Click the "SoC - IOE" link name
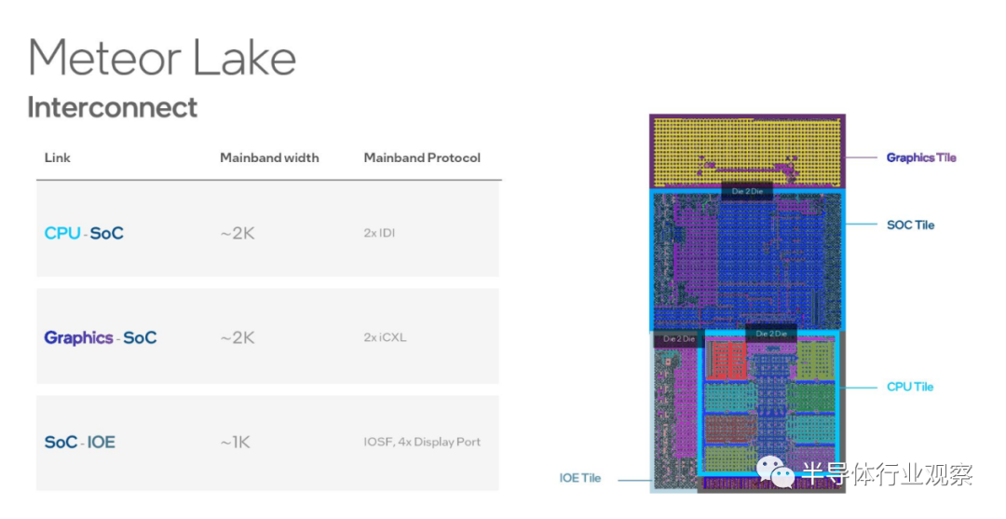 79,442
